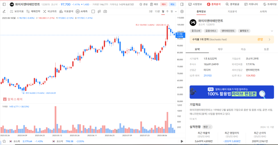Toggle the right side panel icon
This screenshot has height=145, width=278.
(x=182, y=4)
